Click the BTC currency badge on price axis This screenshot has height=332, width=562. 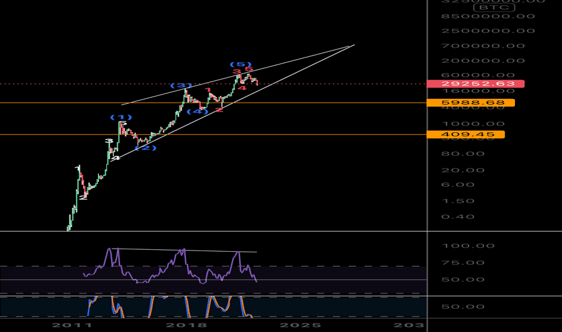click(x=494, y=7)
